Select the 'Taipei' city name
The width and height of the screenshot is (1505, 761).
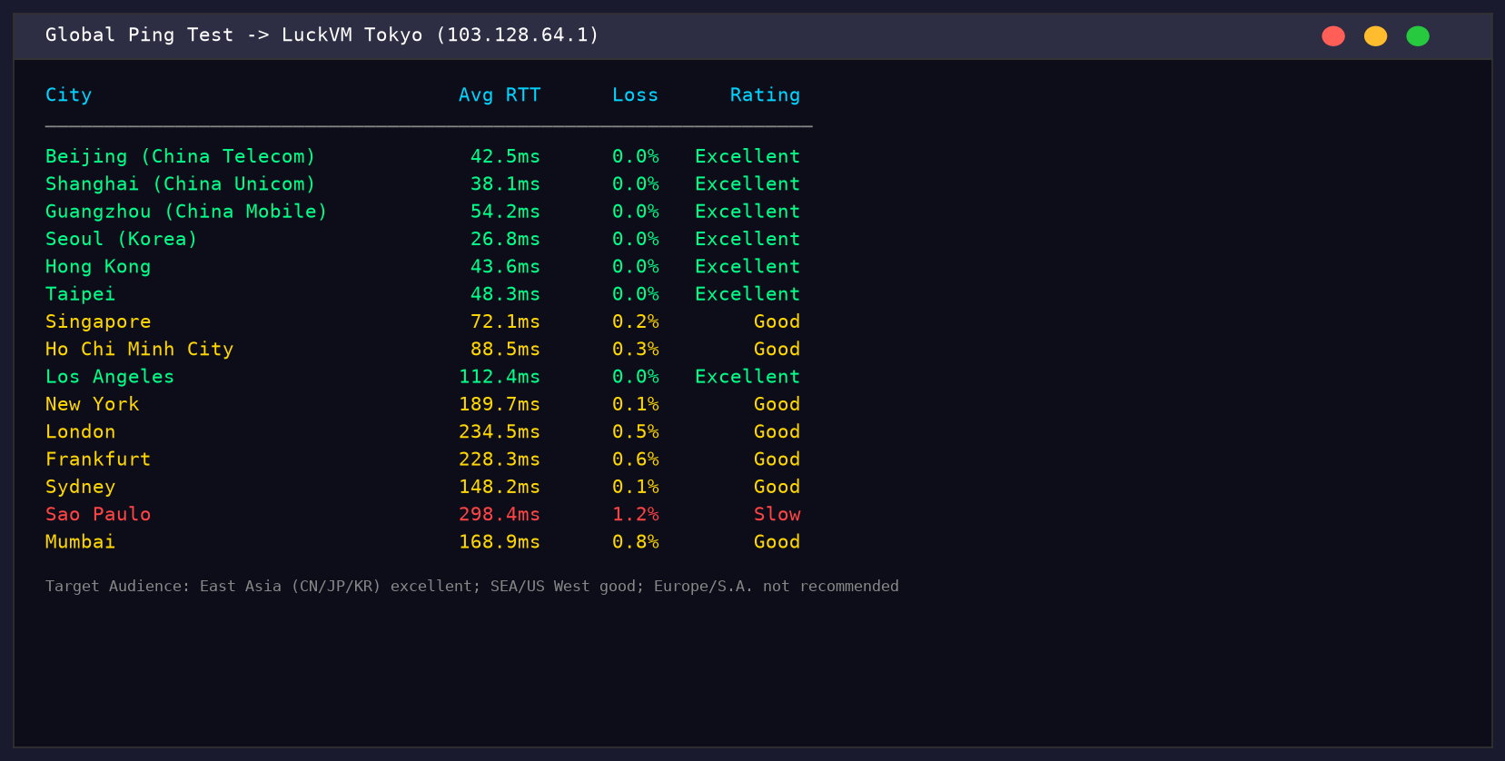pyautogui.click(x=81, y=294)
